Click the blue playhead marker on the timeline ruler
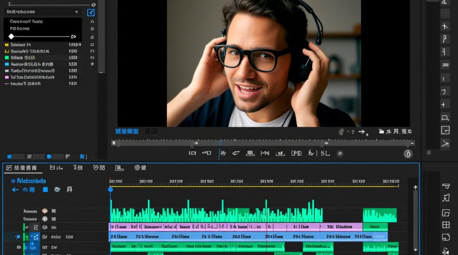 pyautogui.click(x=110, y=189)
